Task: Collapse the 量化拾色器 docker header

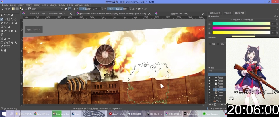Action: pos(209,16)
